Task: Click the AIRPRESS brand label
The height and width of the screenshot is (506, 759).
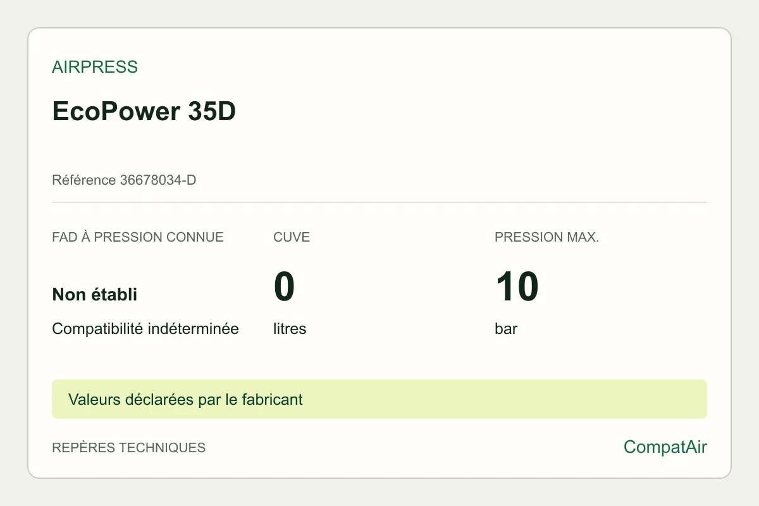Action: click(x=95, y=67)
